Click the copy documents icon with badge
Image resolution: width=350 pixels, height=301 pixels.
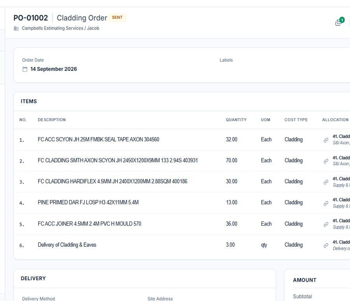[x=340, y=21]
